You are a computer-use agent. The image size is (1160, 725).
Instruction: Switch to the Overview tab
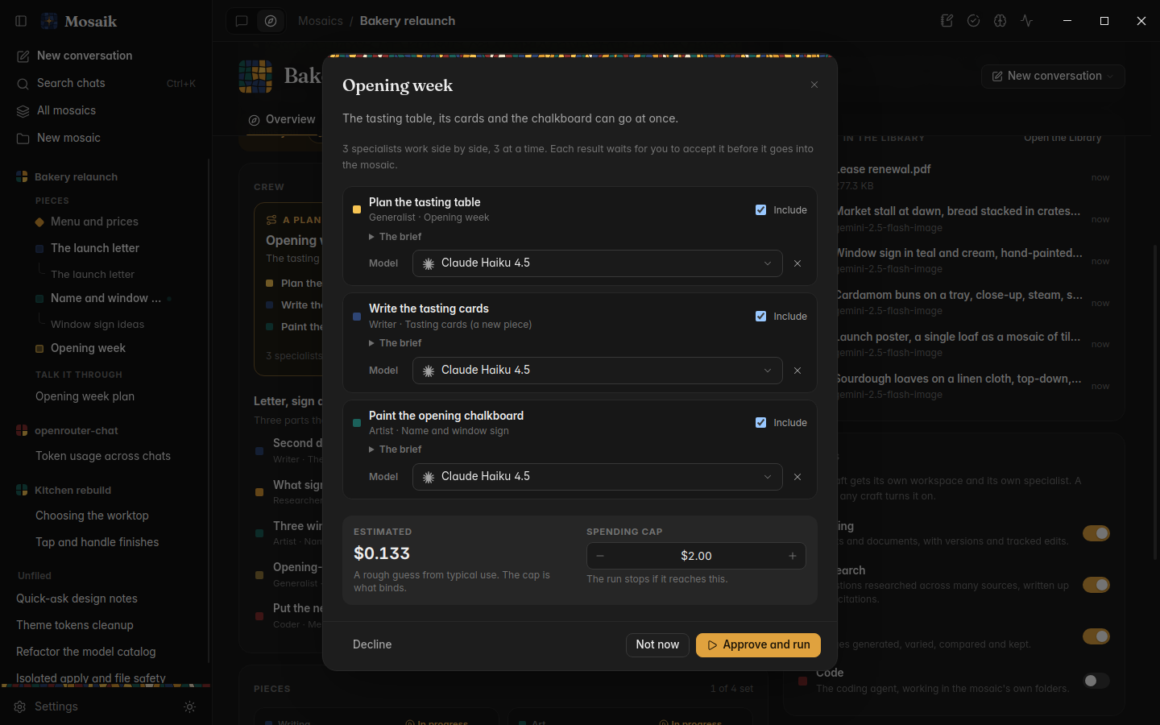(x=282, y=119)
